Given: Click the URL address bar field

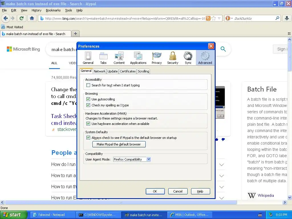Looking at the screenshot, I should click(x=125, y=18).
